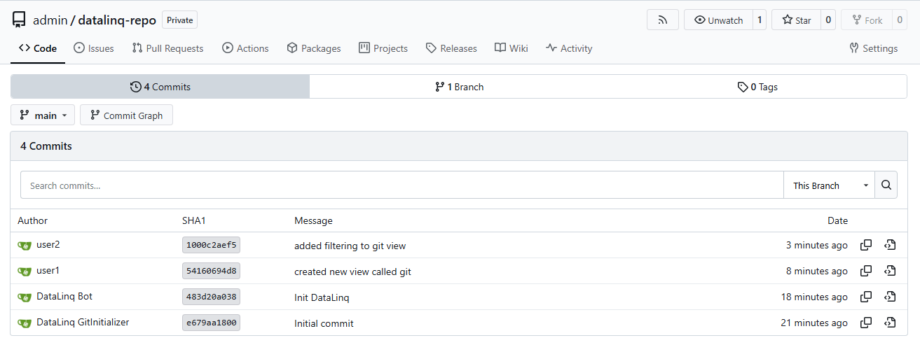The height and width of the screenshot is (345, 920).
Task: View source at Init DataLinq commit icon
Action: (x=890, y=297)
